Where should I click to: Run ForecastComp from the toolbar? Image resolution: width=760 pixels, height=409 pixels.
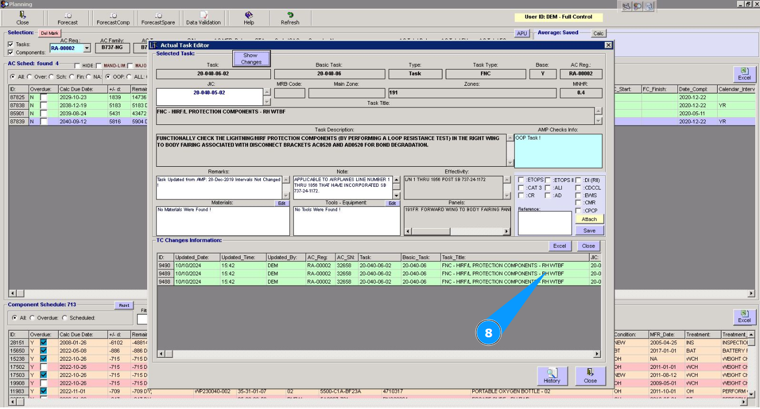click(x=113, y=18)
